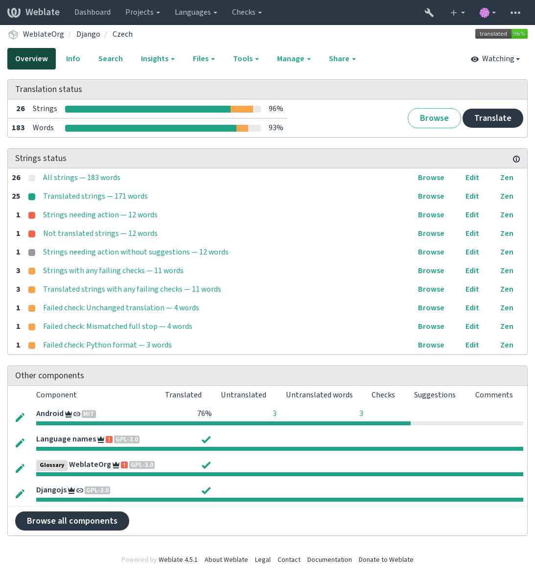Image resolution: width=535 pixels, height=578 pixels.
Task: Open the Insights dropdown
Action: pyautogui.click(x=158, y=59)
